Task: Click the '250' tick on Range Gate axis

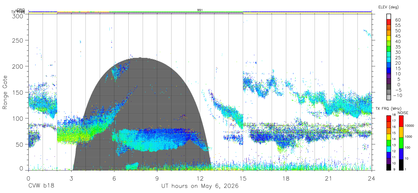Action: (18, 40)
